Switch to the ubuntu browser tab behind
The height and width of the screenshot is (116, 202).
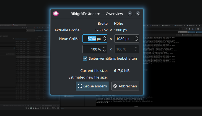191,26
